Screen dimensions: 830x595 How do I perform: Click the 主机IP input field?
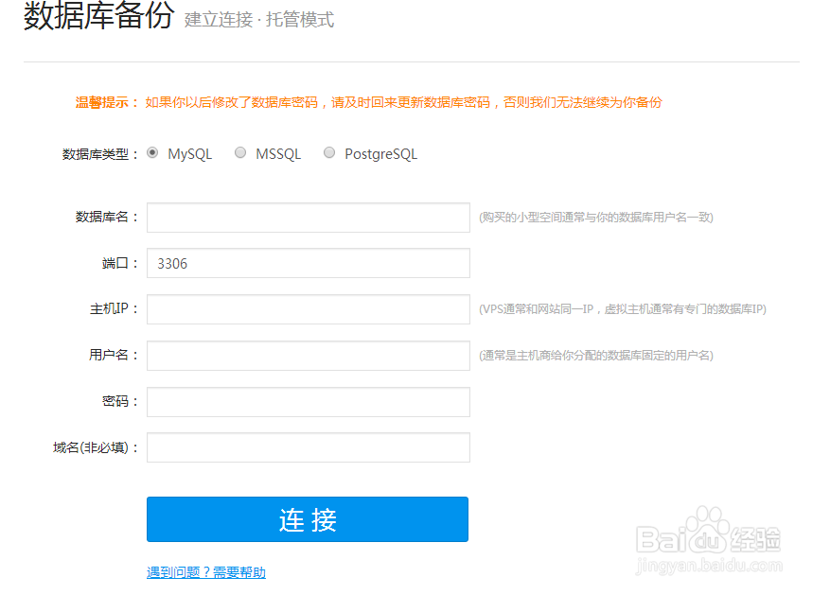(308, 309)
